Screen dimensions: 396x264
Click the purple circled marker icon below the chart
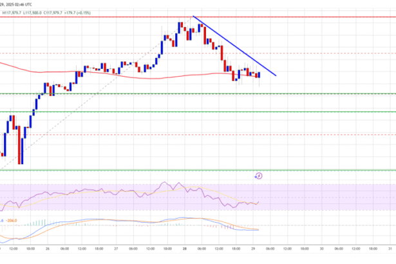[259, 175]
